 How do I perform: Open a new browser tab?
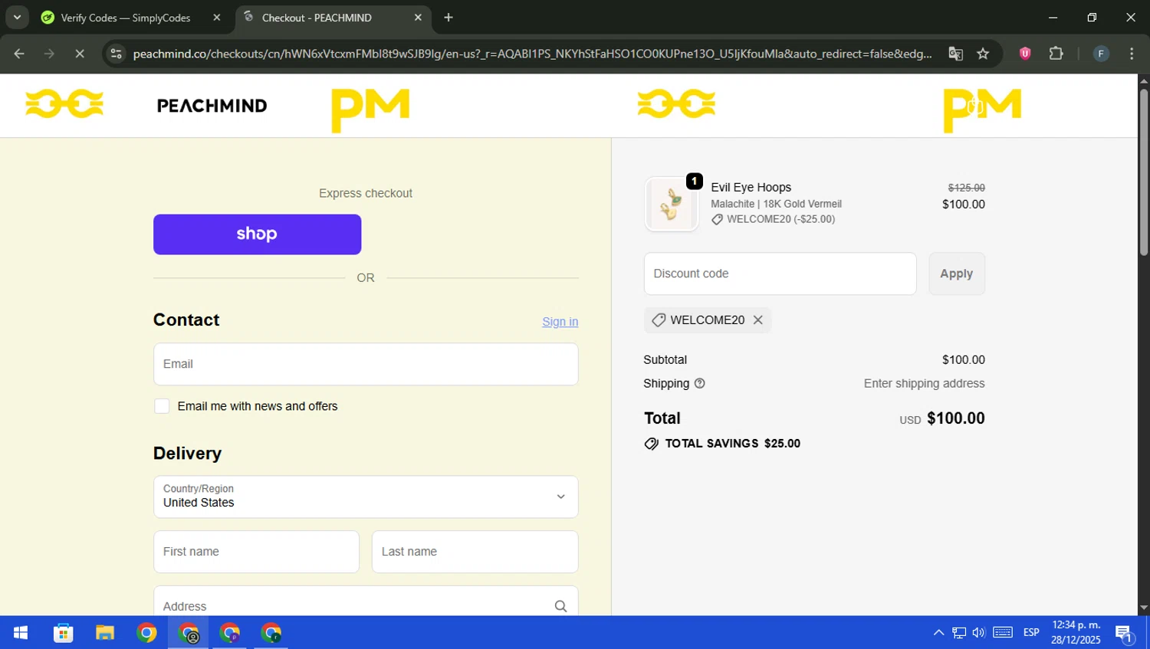click(449, 18)
